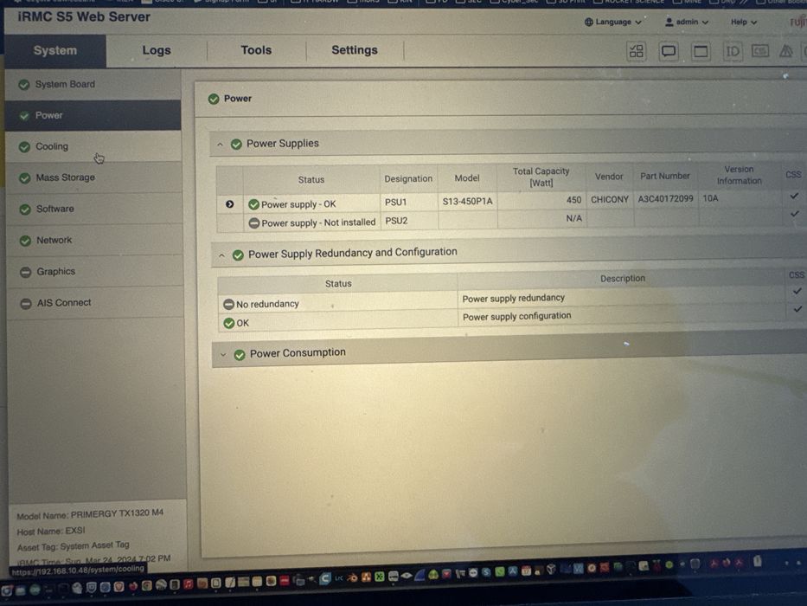Click the green OK icon for PSU1
Screen dimensions: 807x606
tap(253, 204)
